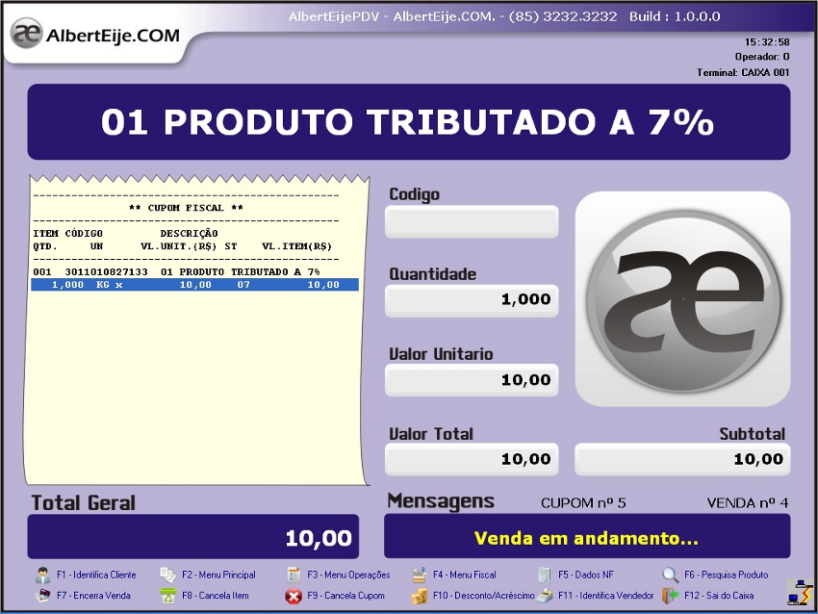This screenshot has width=818, height=614.
Task: Click the F6 Pesquisa Produto magnifier icon
Action: 670,575
